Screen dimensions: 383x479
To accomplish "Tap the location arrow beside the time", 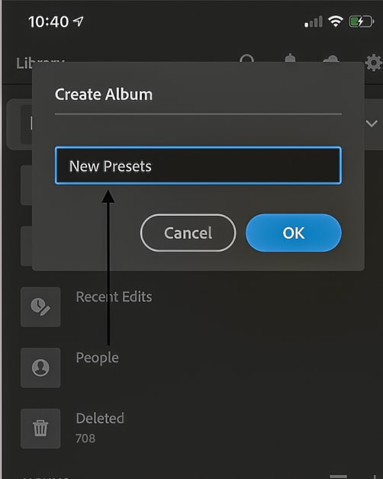I will point(79,21).
